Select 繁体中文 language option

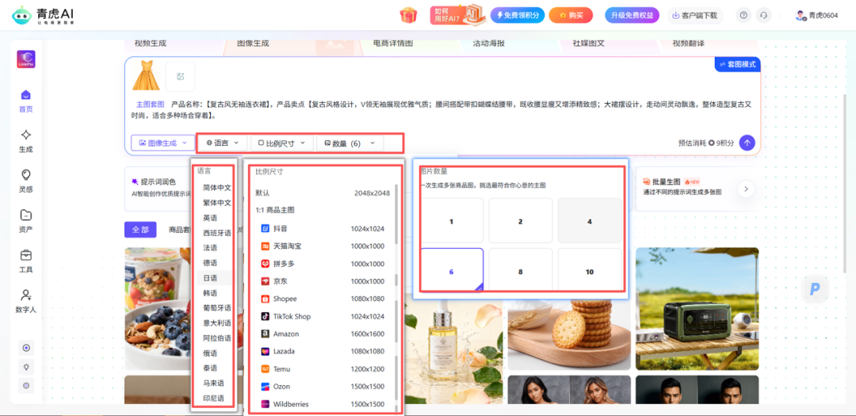pos(216,203)
